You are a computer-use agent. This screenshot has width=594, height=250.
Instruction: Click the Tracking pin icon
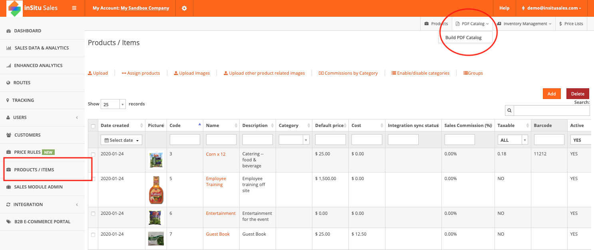(x=8, y=100)
